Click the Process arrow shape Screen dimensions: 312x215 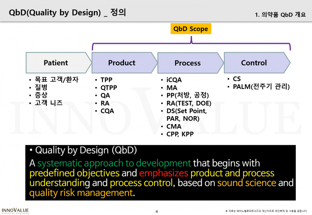click(191, 63)
